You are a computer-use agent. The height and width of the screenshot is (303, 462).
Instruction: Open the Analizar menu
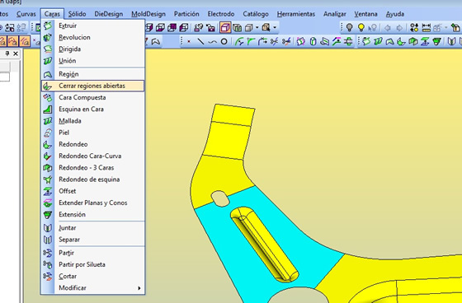tap(335, 14)
